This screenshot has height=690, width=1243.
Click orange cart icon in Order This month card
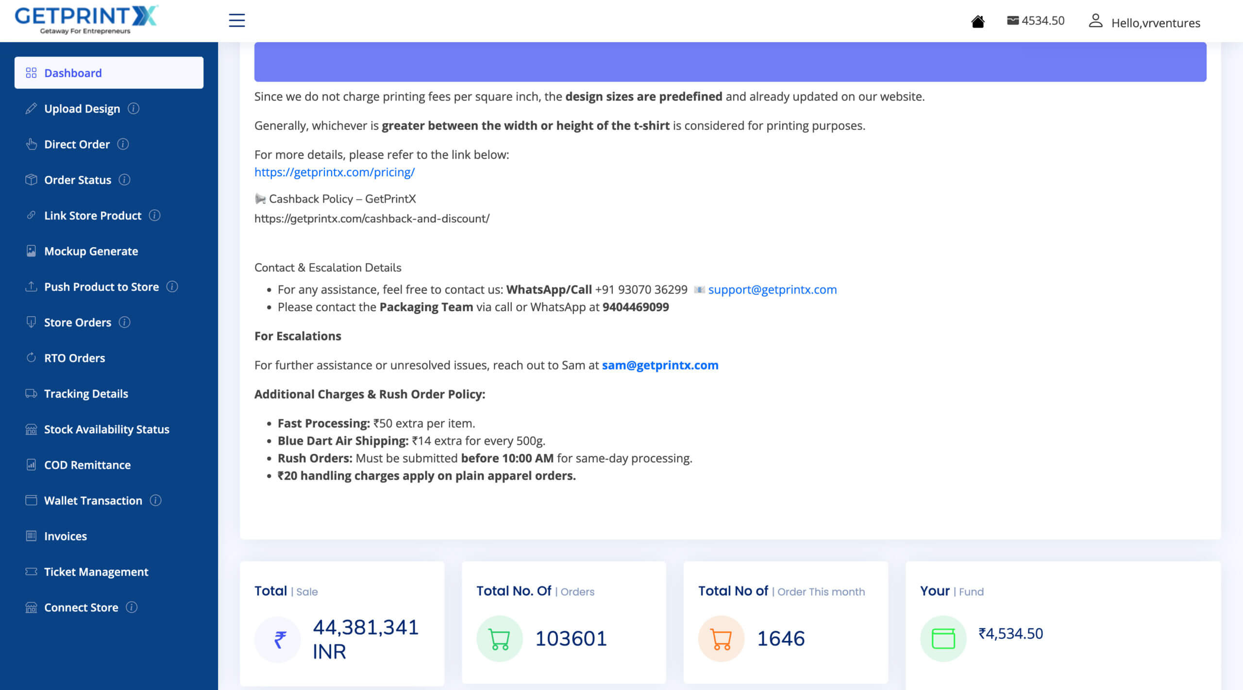(721, 639)
